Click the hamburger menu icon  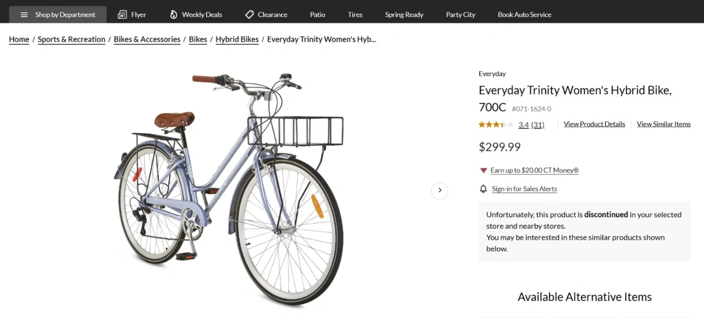(x=24, y=15)
